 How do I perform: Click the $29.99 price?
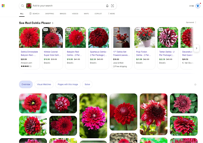tap(24, 59)
